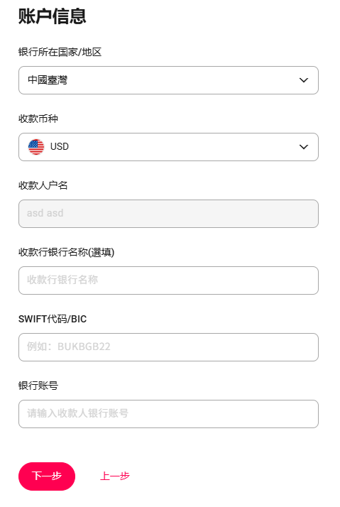
Task: Focus the 银行账号 input field
Action: [168, 414]
